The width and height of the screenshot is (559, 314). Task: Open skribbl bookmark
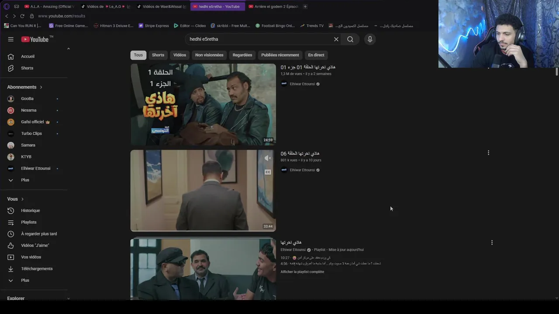[231, 26]
